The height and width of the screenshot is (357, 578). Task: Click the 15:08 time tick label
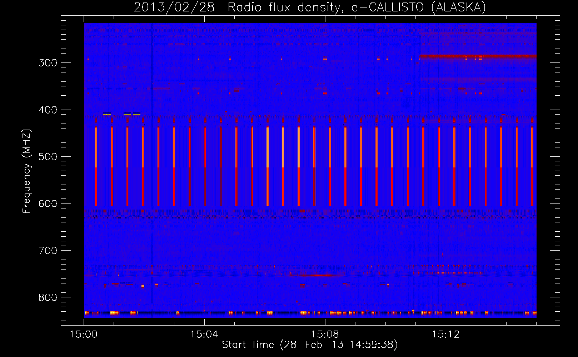click(325, 335)
